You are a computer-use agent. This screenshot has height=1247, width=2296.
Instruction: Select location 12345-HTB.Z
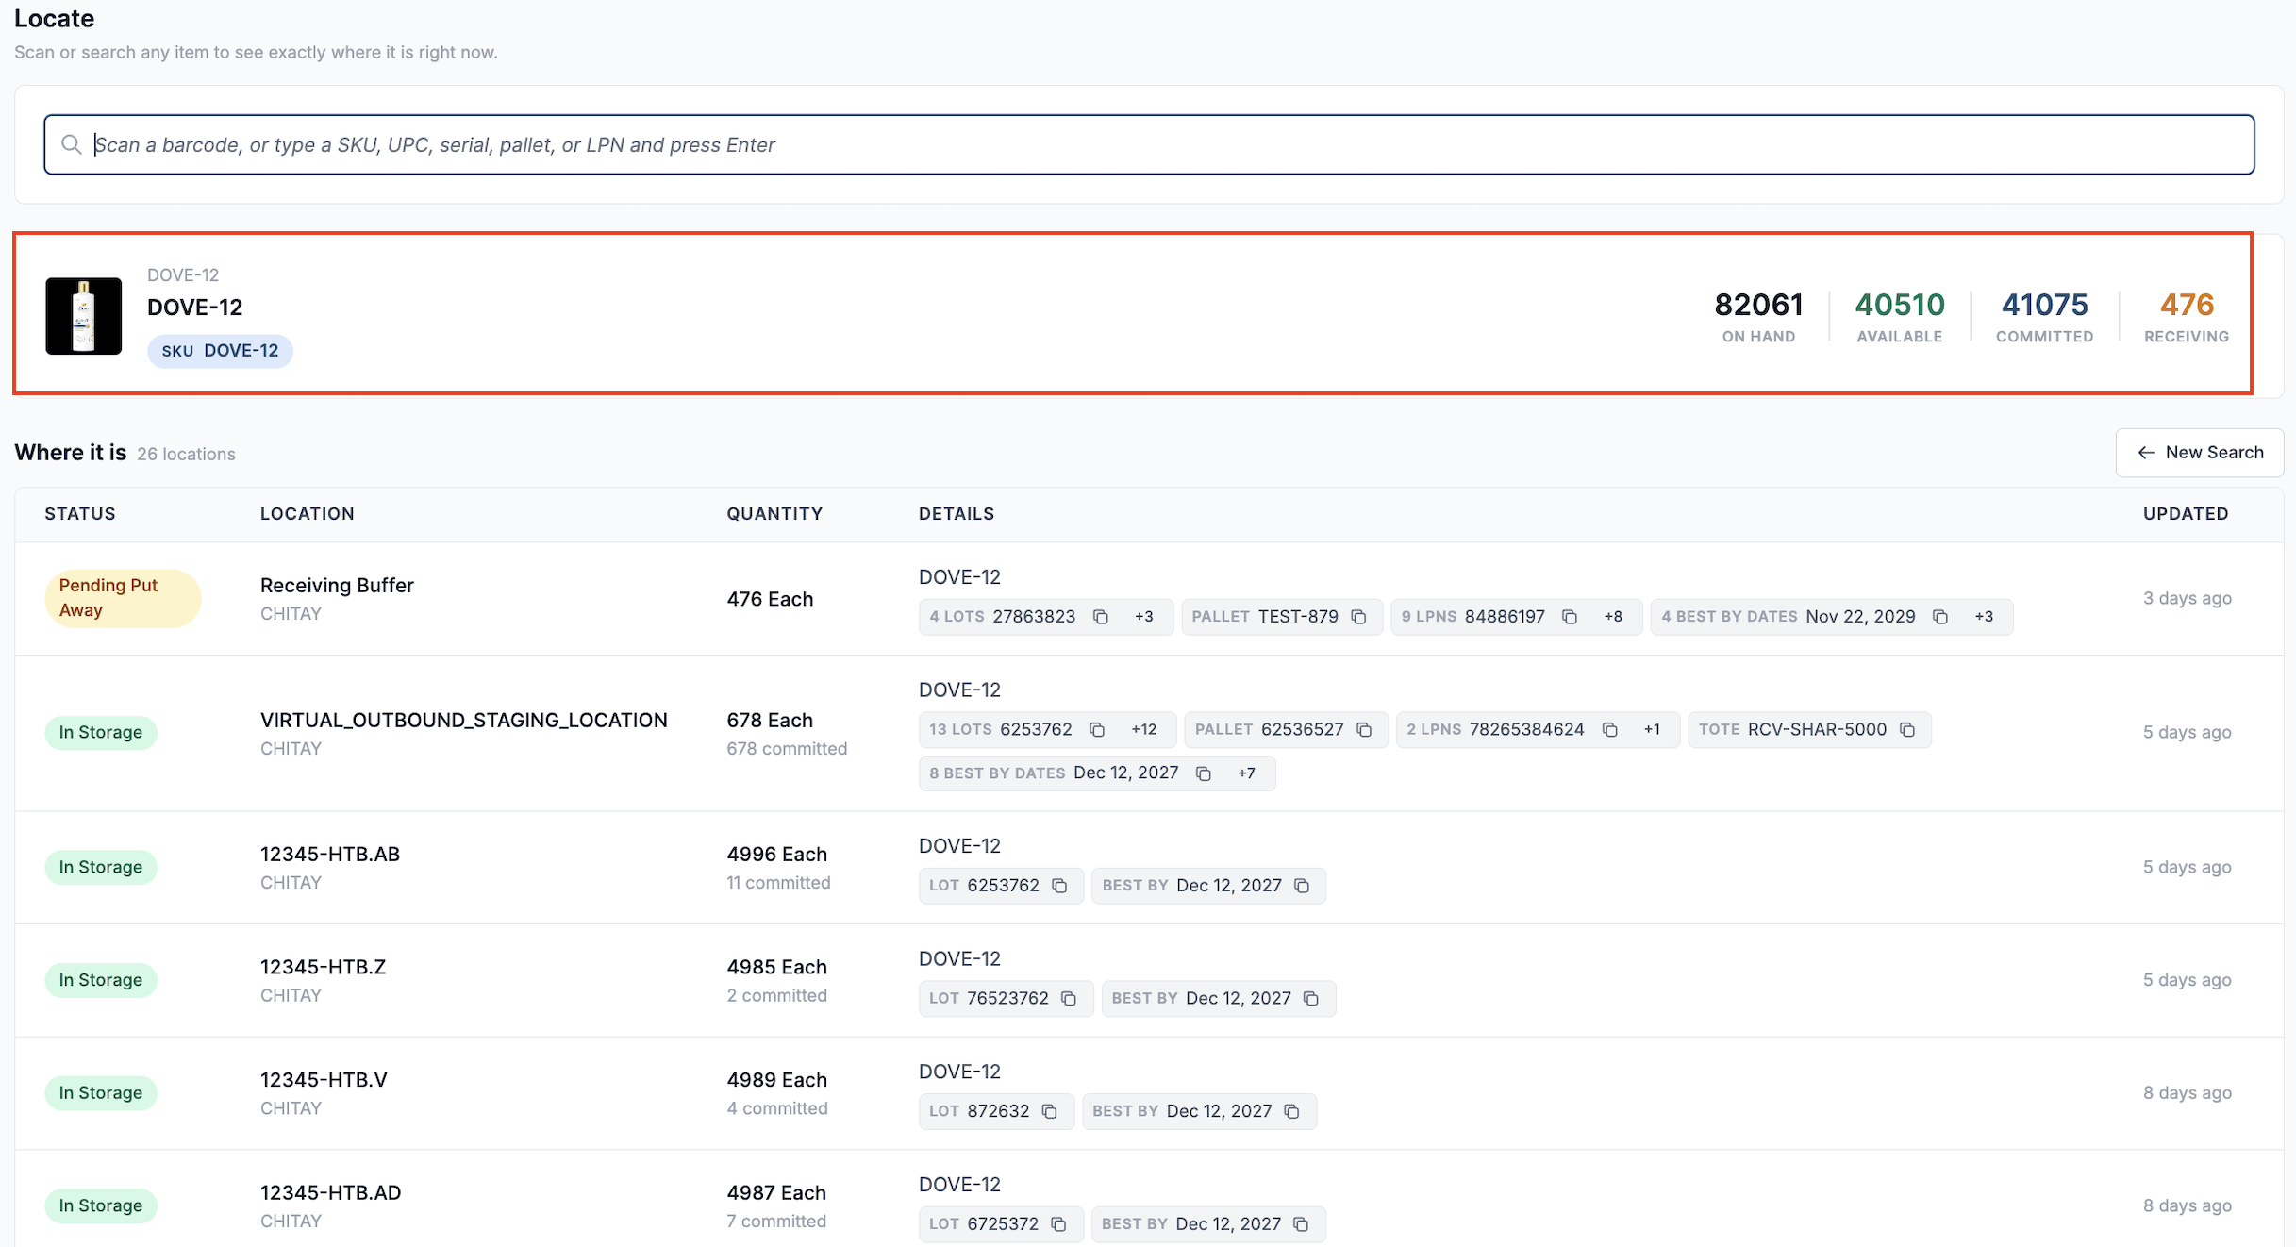tap(323, 968)
